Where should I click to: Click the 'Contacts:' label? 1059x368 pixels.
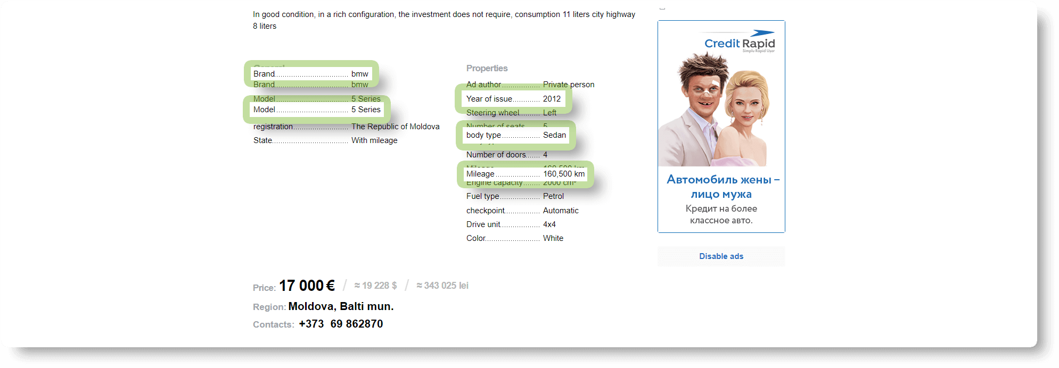274,324
